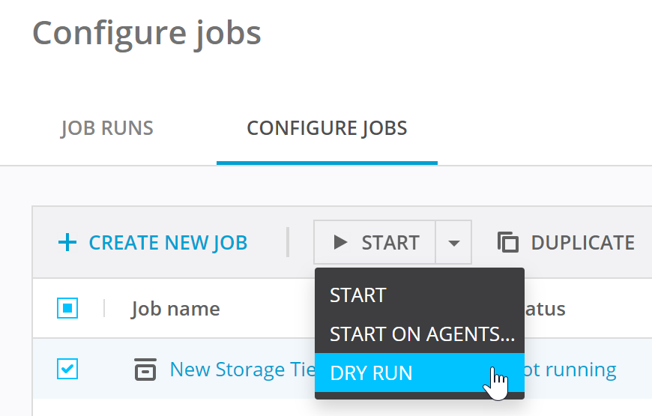Sort by the Job name column header
The width and height of the screenshot is (652, 416).
point(175,309)
